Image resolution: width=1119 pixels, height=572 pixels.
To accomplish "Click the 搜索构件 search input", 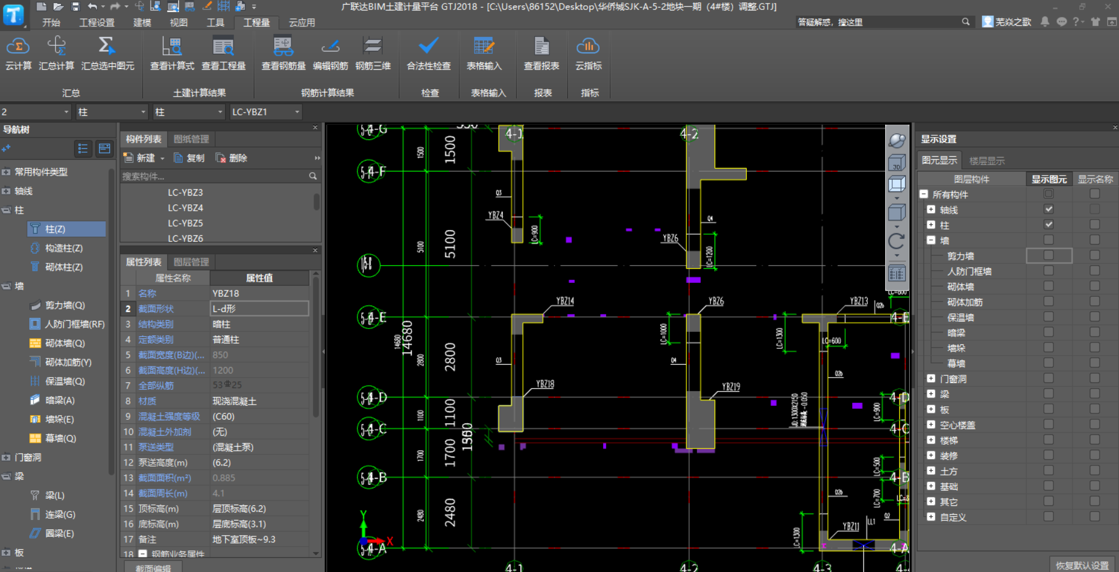I will point(215,176).
